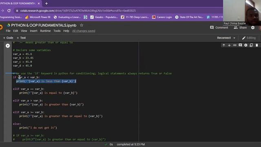
Task: Click the Paul Chima Ewuzie webcam thumbnail
Action: coord(242,13)
